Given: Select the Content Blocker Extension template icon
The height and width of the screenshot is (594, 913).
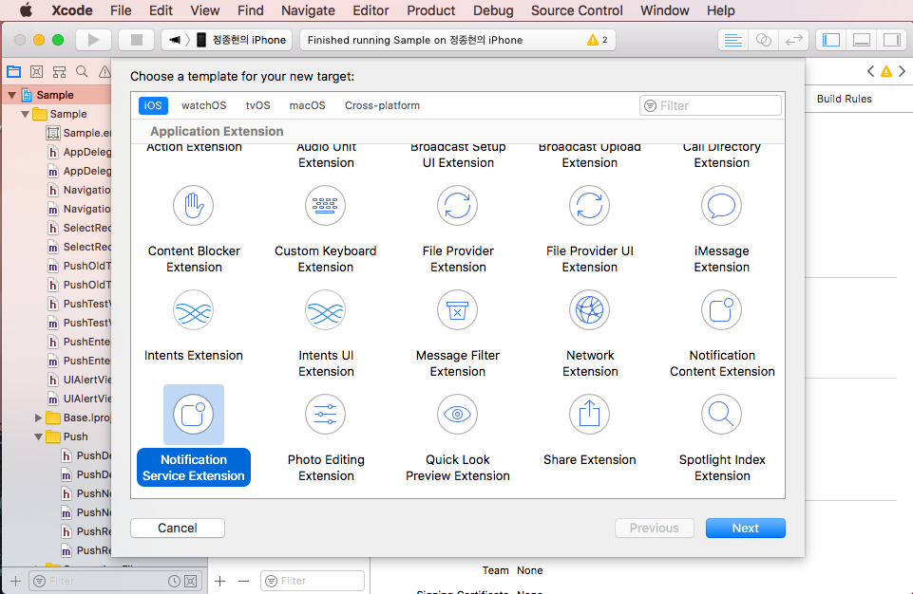Looking at the screenshot, I should click(193, 205).
